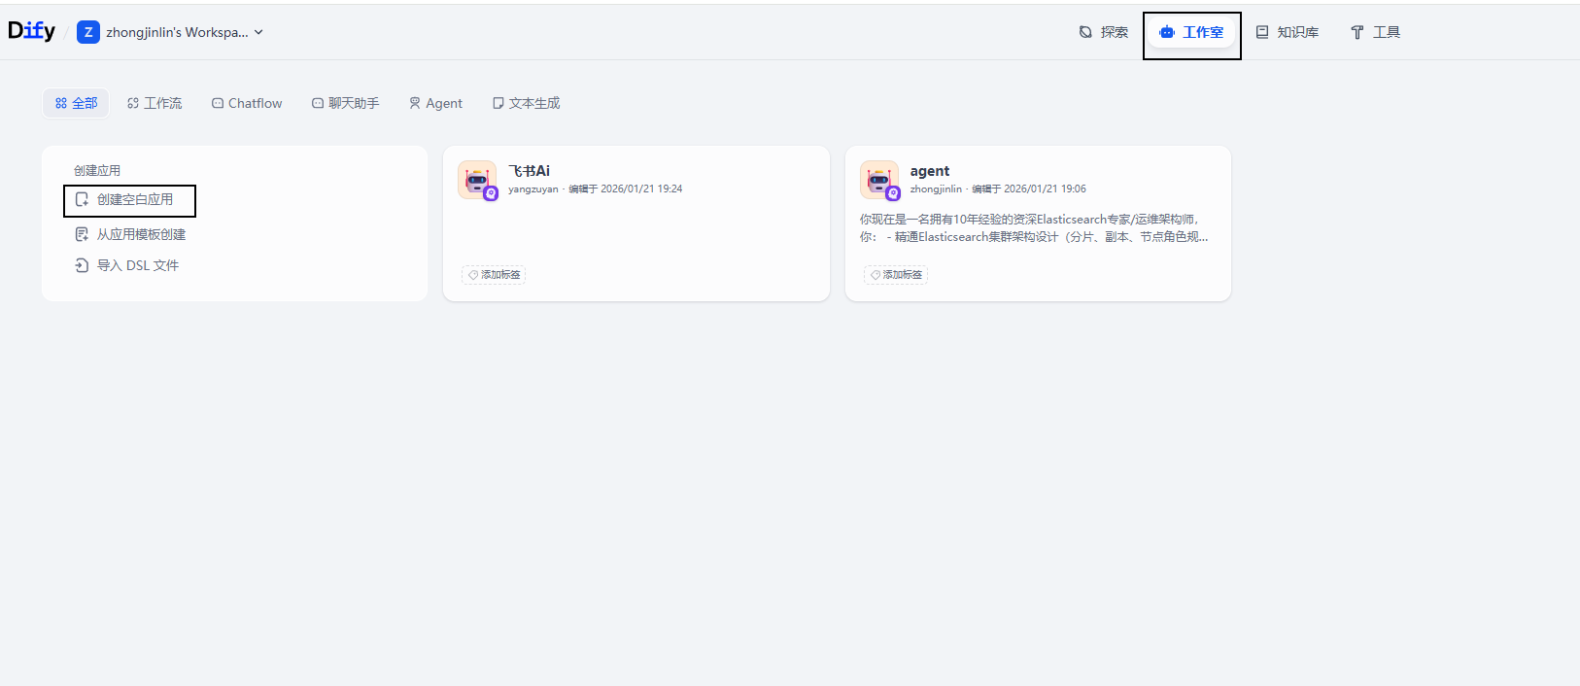Click 创建空白应用 to create blank app
This screenshot has height=686, width=1580.
(x=129, y=200)
